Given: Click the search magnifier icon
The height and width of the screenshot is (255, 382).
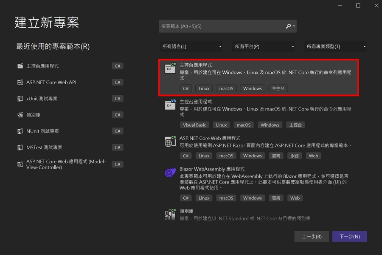Looking at the screenshot, I should (x=289, y=26).
